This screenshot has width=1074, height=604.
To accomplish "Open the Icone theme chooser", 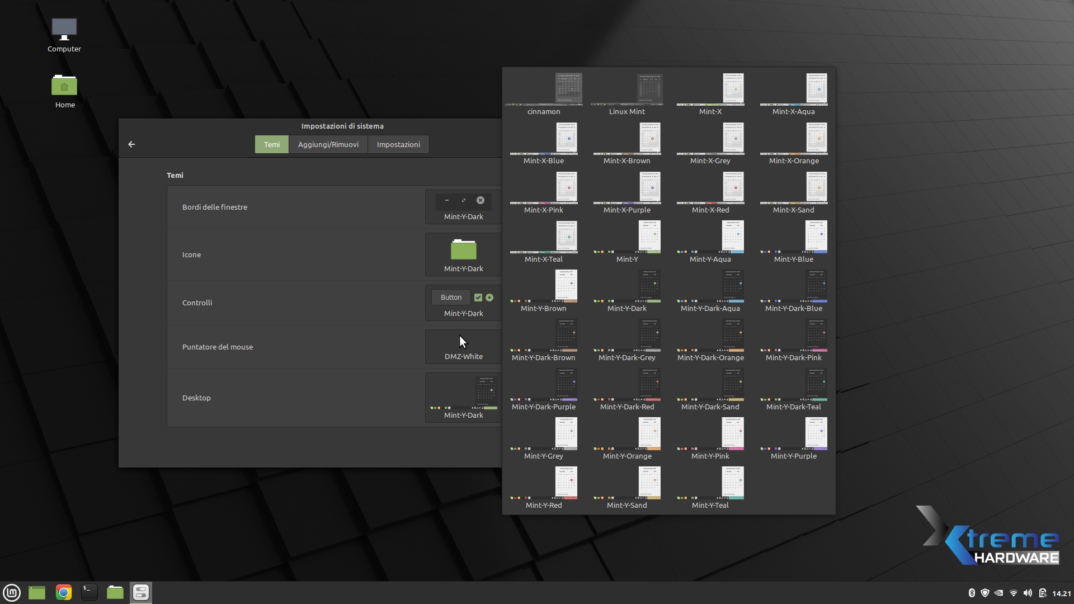I will tap(463, 254).
